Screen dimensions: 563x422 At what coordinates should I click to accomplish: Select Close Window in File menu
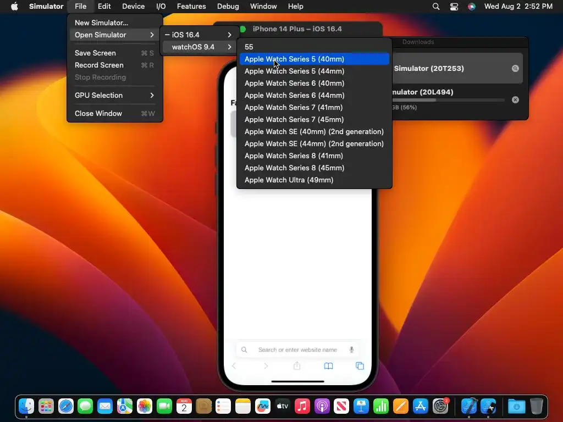tap(115, 113)
